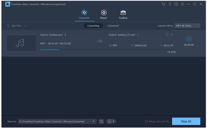Click the conversion progress bar
207x129 pixels.
(108, 50)
